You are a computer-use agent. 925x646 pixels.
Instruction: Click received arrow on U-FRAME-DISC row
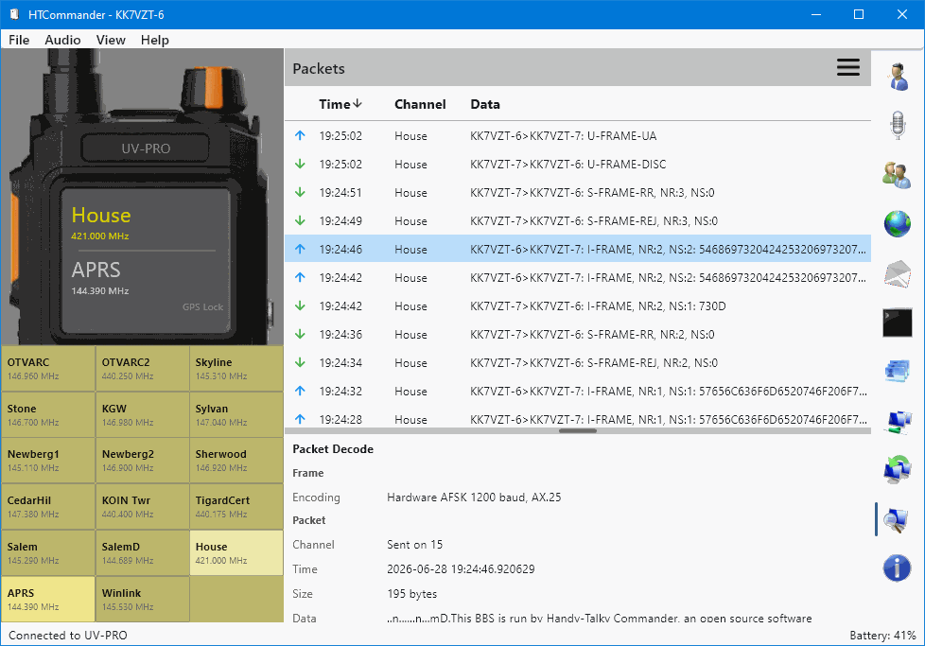click(x=300, y=164)
